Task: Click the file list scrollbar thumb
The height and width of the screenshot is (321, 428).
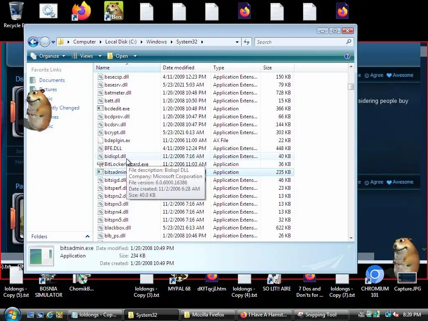Action: click(x=351, y=87)
